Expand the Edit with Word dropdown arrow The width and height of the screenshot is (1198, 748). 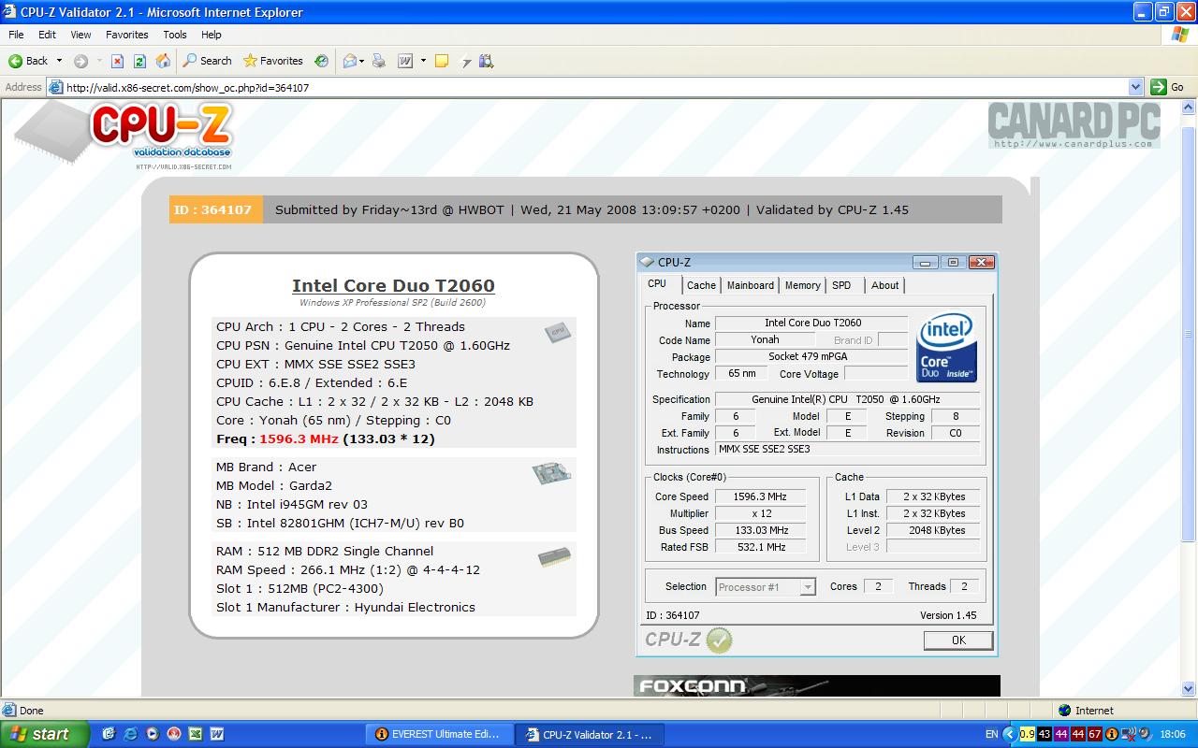tap(422, 61)
